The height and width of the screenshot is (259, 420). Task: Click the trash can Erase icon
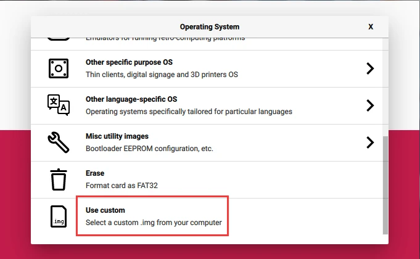pos(58,179)
